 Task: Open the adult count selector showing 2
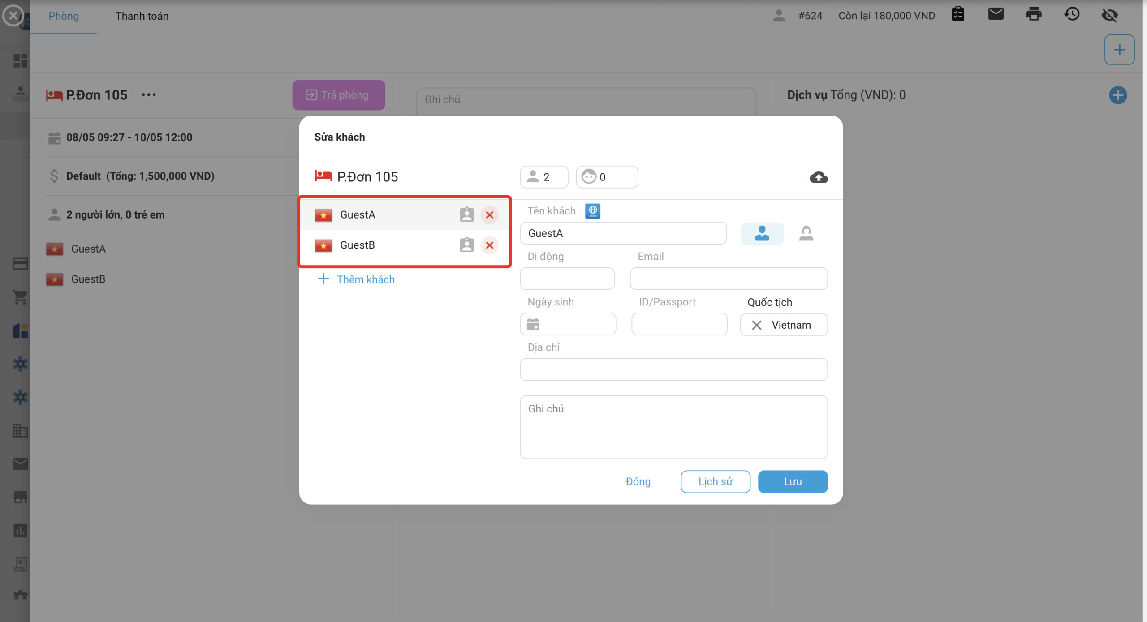coord(543,177)
